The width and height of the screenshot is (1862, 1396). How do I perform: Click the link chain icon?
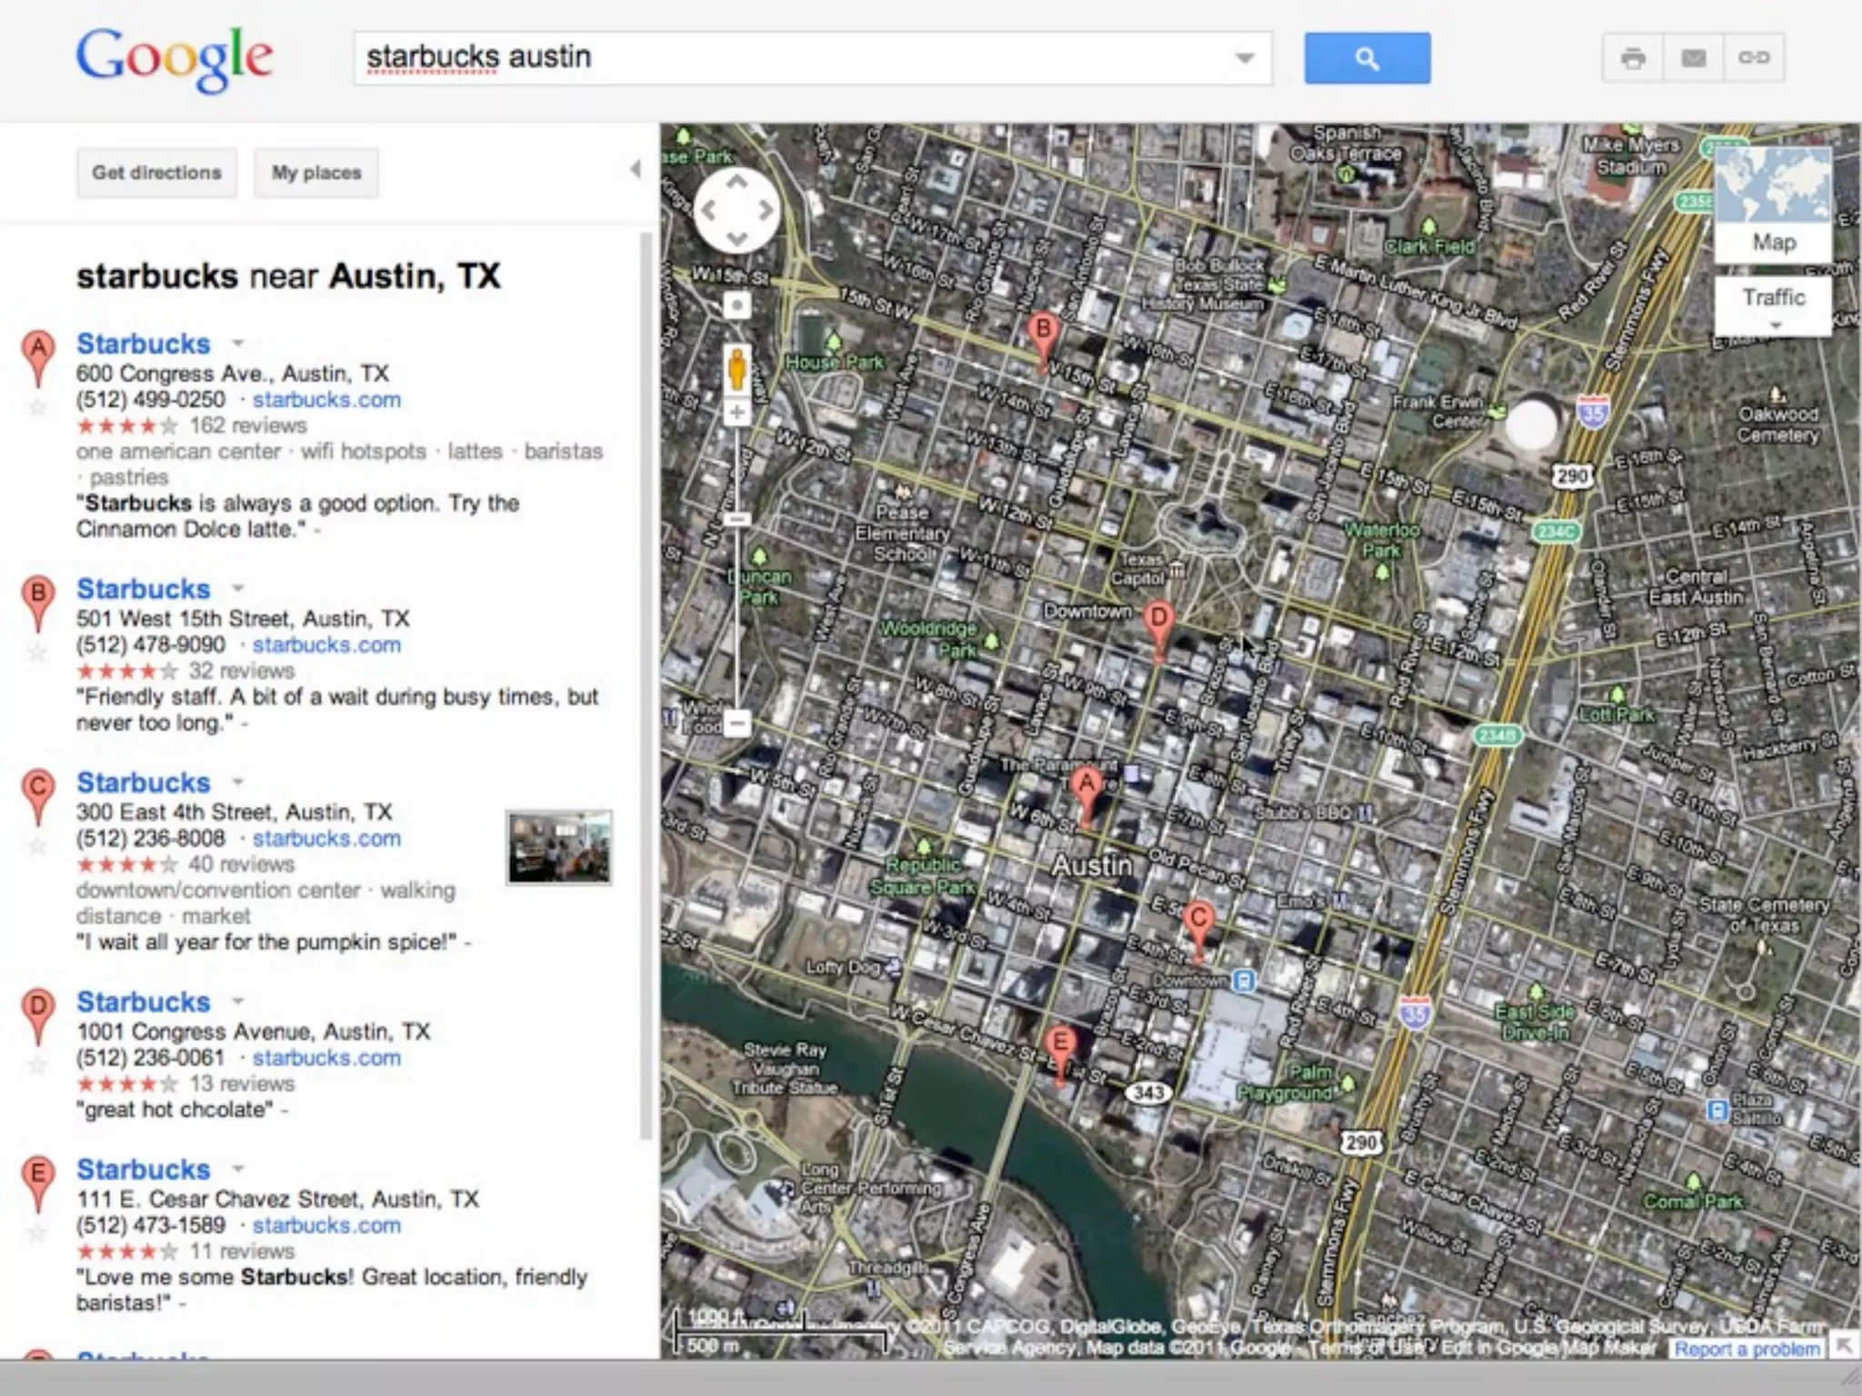coord(1754,59)
